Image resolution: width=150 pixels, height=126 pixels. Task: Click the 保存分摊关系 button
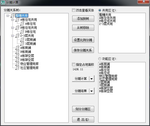[x=83, y=50]
